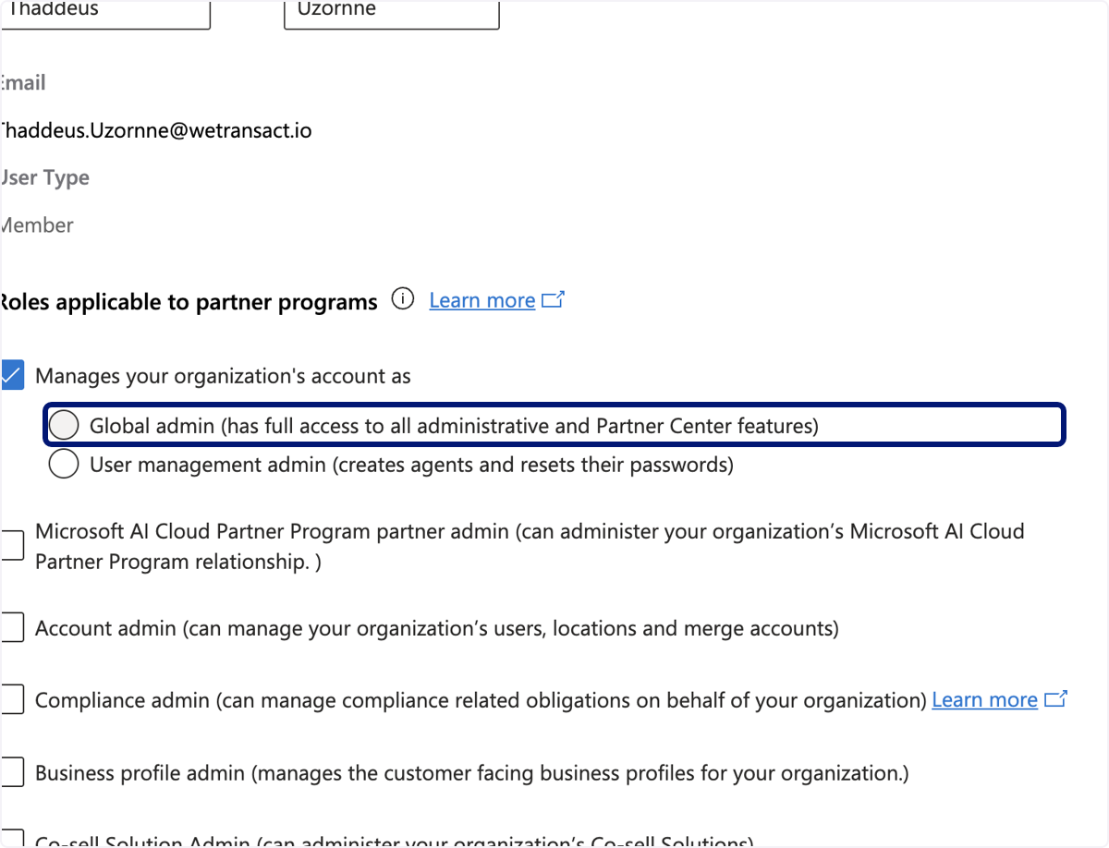
Task: Focus the first name field containing Thaddeus
Action: pos(105,14)
